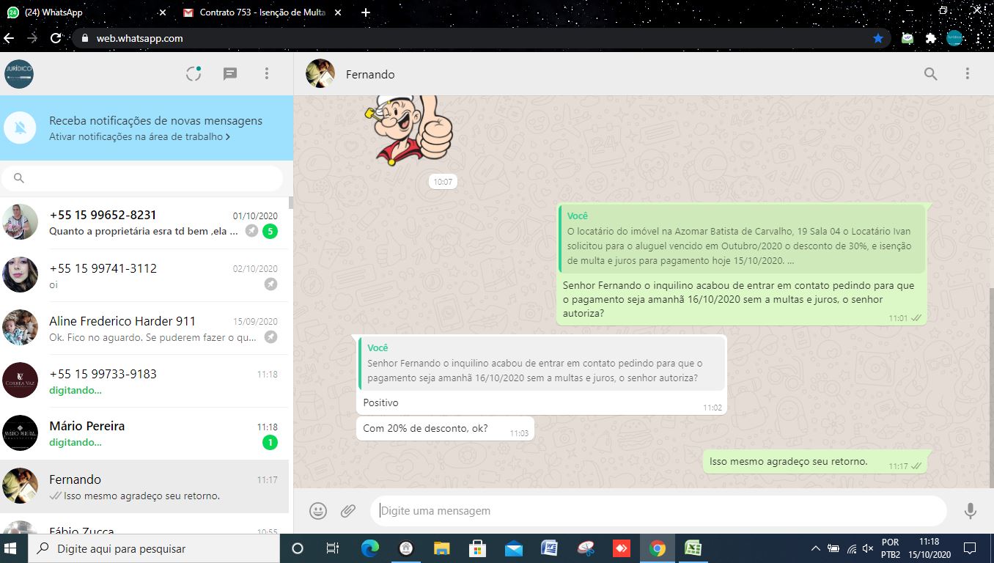The height and width of the screenshot is (563, 994).
Task: Open the WhatsApp Status icon
Action: 194,73
